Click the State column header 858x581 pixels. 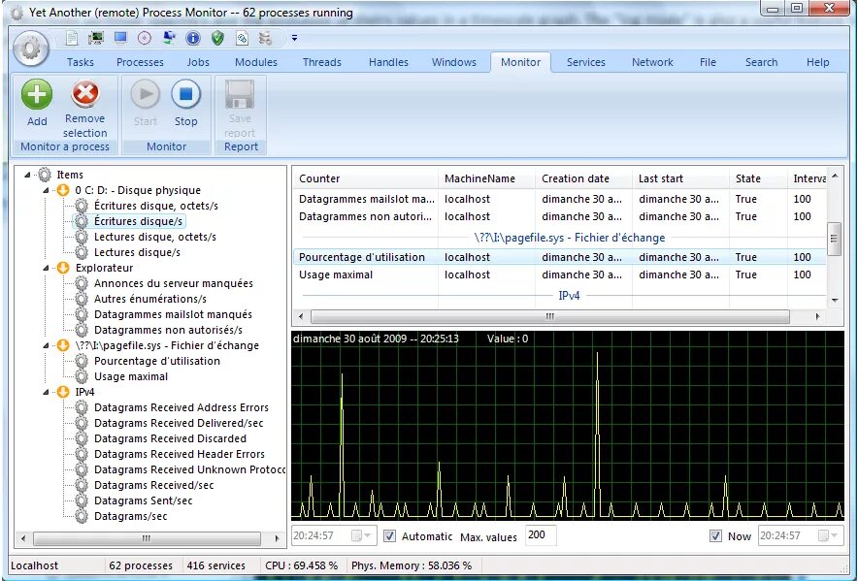click(758, 178)
